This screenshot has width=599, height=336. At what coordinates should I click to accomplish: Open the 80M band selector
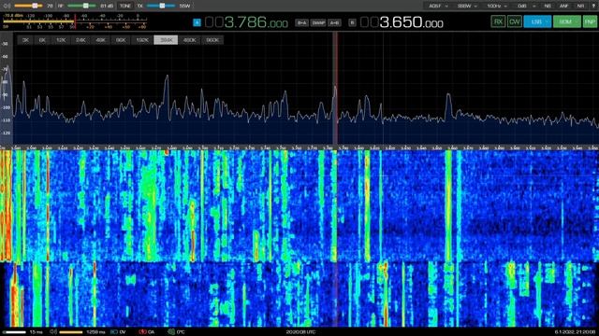coord(567,21)
